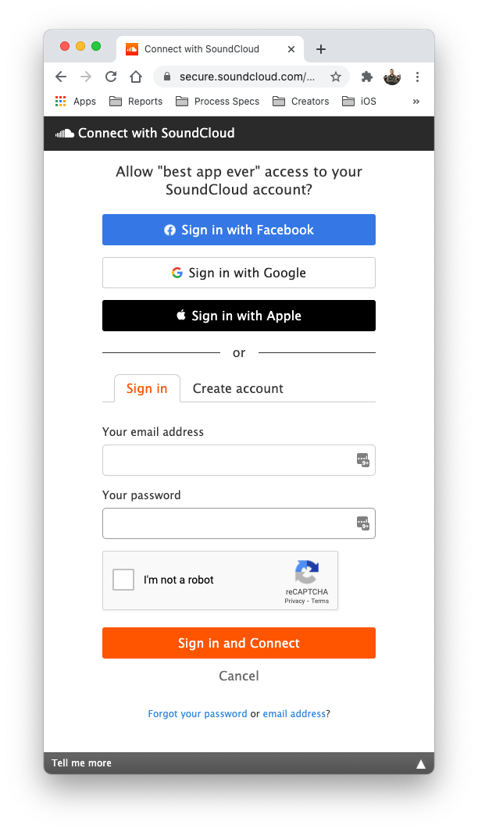Click the password manager icon in email field

(x=362, y=460)
